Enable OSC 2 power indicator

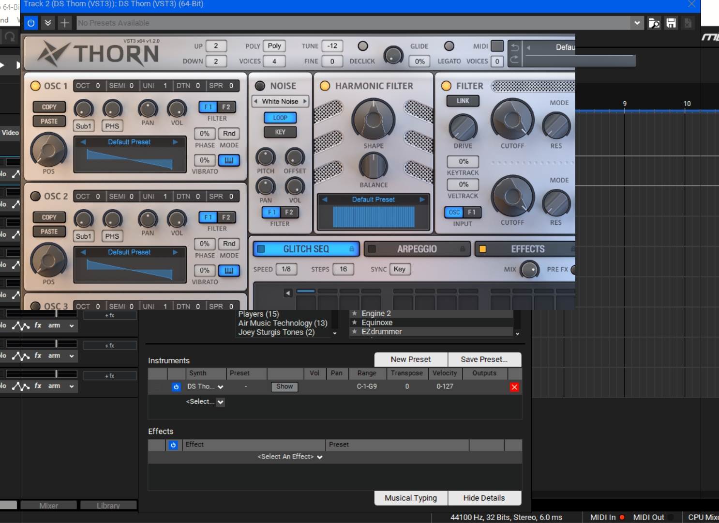click(x=35, y=196)
